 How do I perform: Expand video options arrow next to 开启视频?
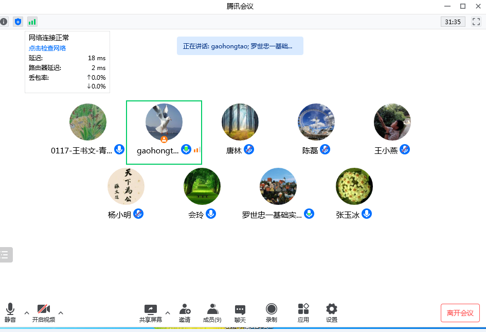(x=61, y=312)
